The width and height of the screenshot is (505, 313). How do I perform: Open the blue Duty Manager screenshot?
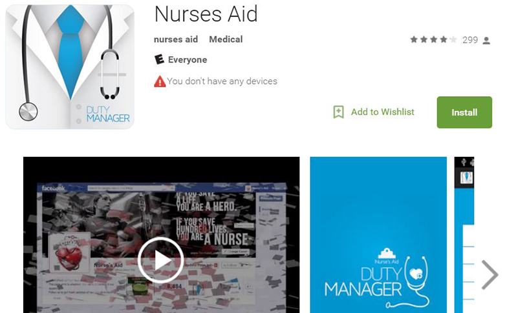point(378,235)
